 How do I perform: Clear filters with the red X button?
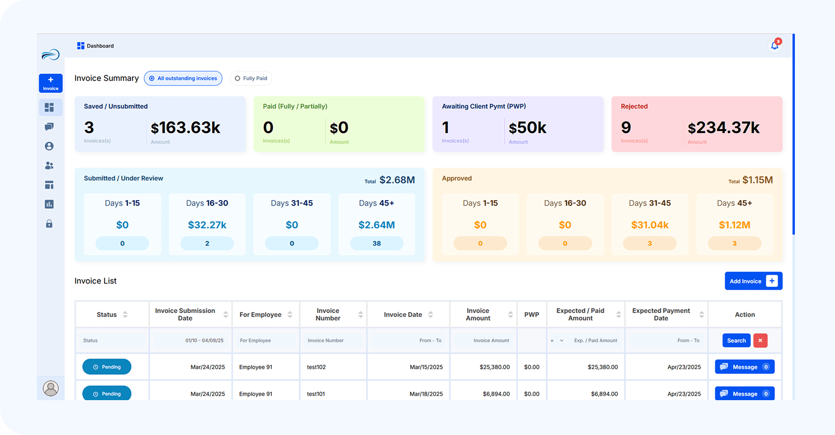(x=760, y=341)
